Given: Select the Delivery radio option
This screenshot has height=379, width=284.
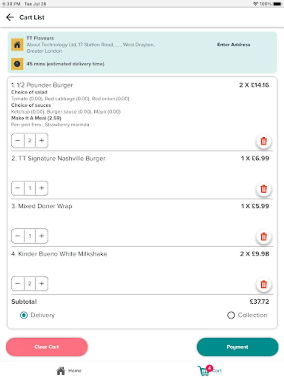Looking at the screenshot, I should [24, 315].
